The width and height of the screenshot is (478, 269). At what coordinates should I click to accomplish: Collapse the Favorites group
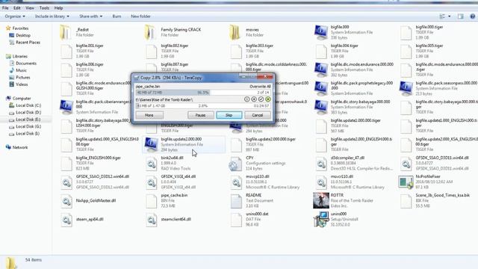pos(17,28)
